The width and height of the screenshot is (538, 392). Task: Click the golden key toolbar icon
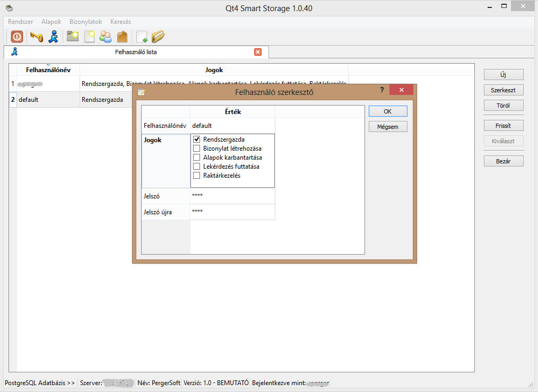tap(36, 37)
